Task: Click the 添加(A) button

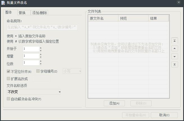Action: [114, 103]
